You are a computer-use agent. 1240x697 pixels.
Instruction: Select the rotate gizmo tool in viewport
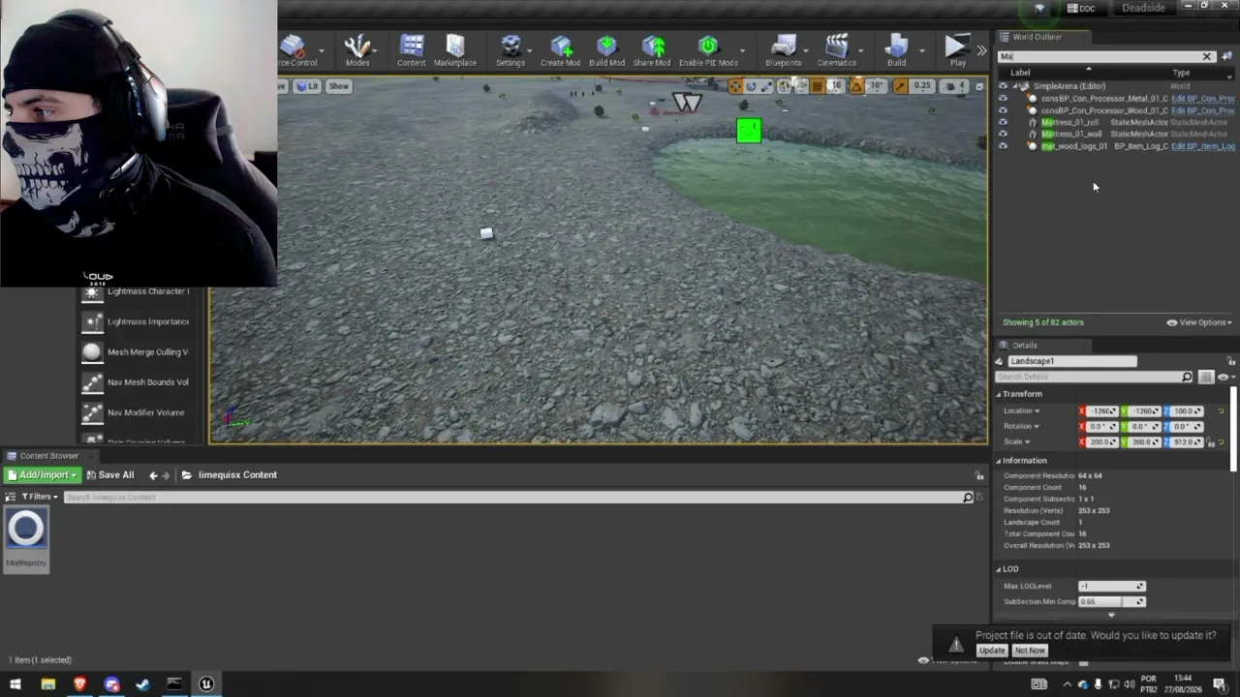[x=751, y=86]
